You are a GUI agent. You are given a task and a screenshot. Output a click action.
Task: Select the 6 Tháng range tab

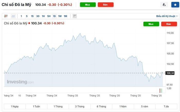(x=101, y=107)
